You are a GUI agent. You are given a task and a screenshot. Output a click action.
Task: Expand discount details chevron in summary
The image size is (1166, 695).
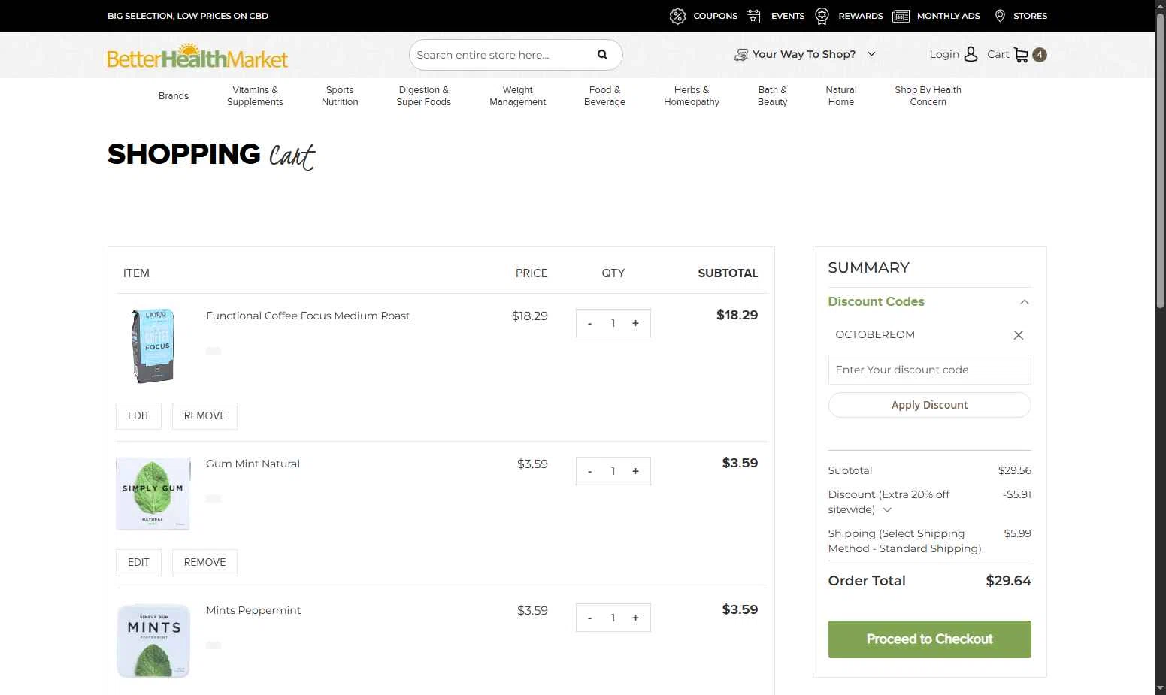[x=887, y=509]
